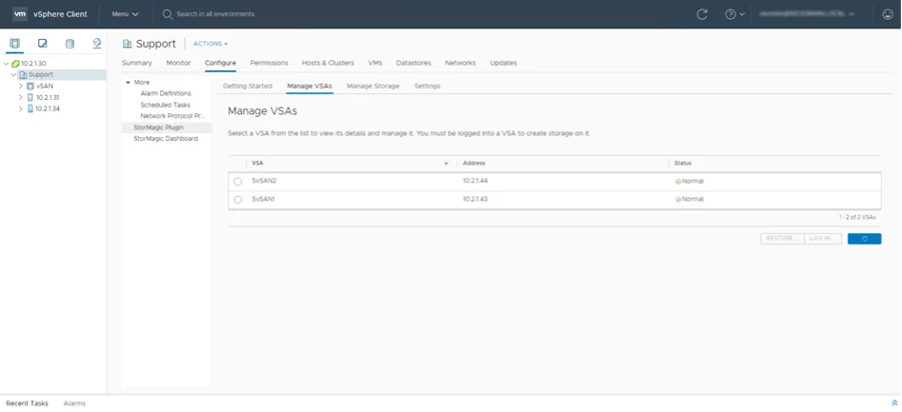Expand the 10.2.1.31 host node
Image resolution: width=902 pixels, height=412 pixels.
coord(21,98)
